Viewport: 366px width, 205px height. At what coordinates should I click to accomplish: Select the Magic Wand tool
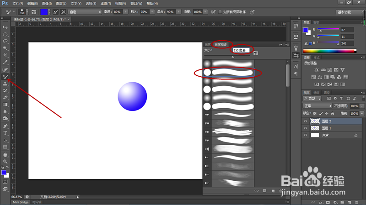[x=5, y=48]
